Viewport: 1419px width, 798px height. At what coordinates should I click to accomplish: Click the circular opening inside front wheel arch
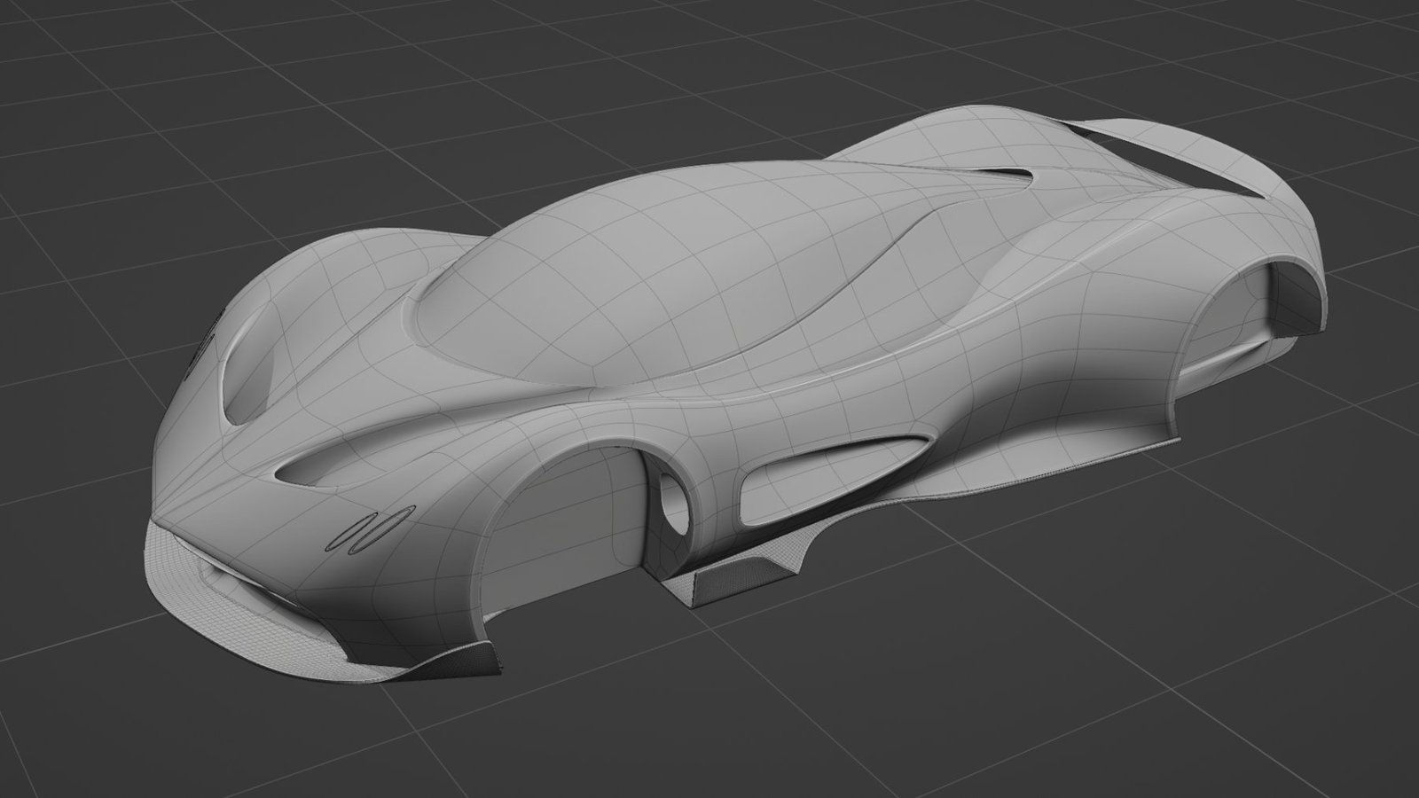pos(676,504)
